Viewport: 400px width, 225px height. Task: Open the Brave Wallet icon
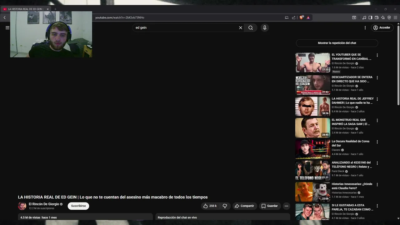(377, 17)
